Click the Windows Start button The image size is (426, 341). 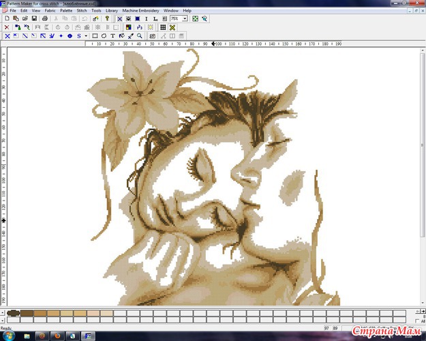[x=8, y=336]
